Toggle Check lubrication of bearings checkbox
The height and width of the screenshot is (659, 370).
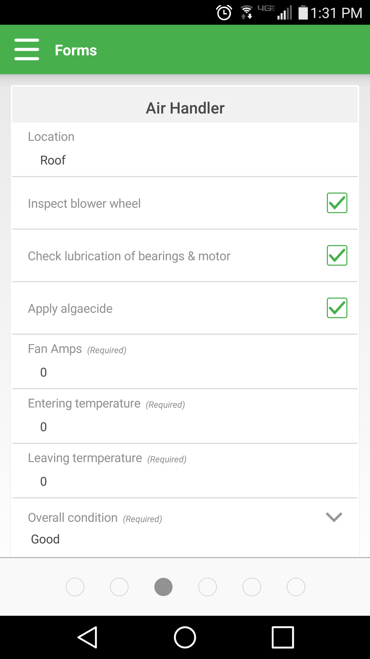pyautogui.click(x=337, y=255)
